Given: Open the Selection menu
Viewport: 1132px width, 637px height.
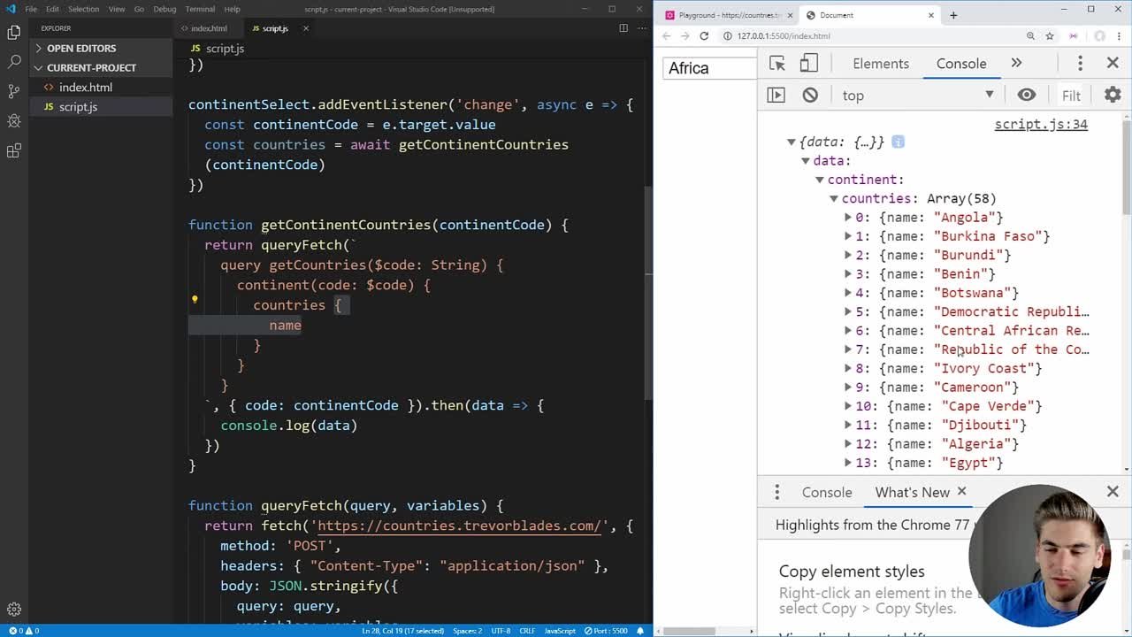Looking at the screenshot, I should [x=84, y=9].
